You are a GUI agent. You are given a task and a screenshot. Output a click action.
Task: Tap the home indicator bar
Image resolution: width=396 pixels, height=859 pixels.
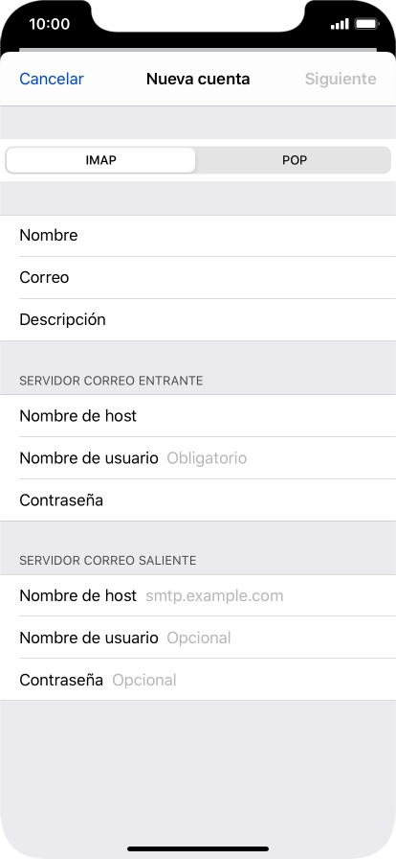point(198,849)
